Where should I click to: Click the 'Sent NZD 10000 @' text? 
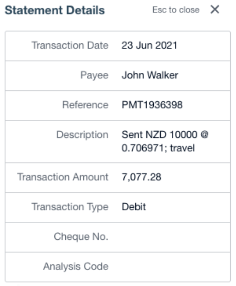click(165, 135)
